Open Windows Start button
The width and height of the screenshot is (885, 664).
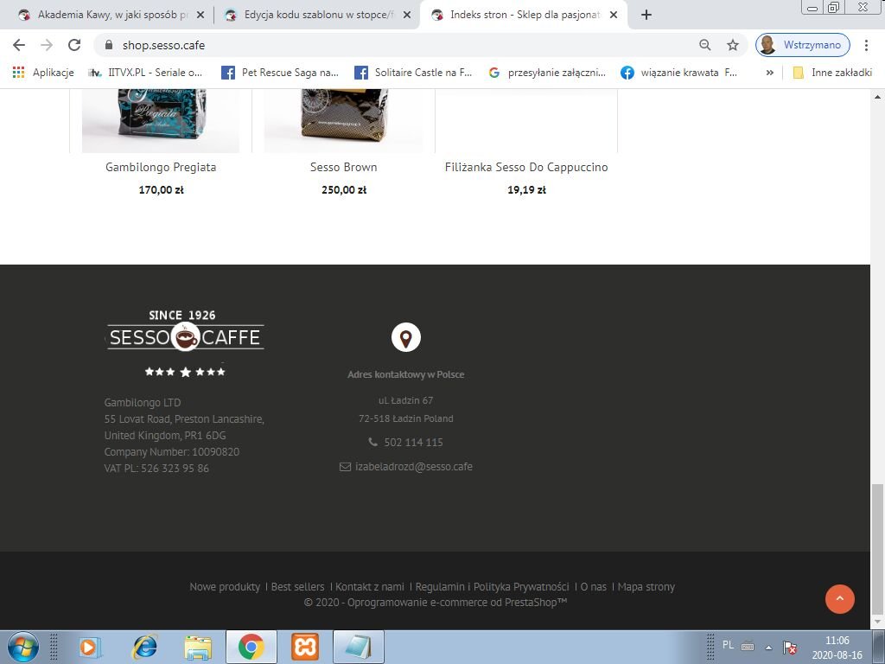(23, 647)
